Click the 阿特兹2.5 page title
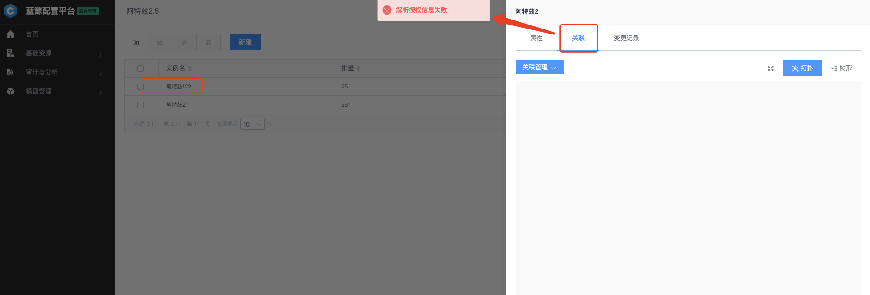870x295 pixels. 143,11
